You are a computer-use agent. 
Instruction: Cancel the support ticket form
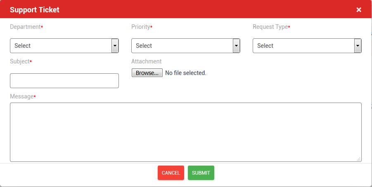pyautogui.click(x=171, y=173)
